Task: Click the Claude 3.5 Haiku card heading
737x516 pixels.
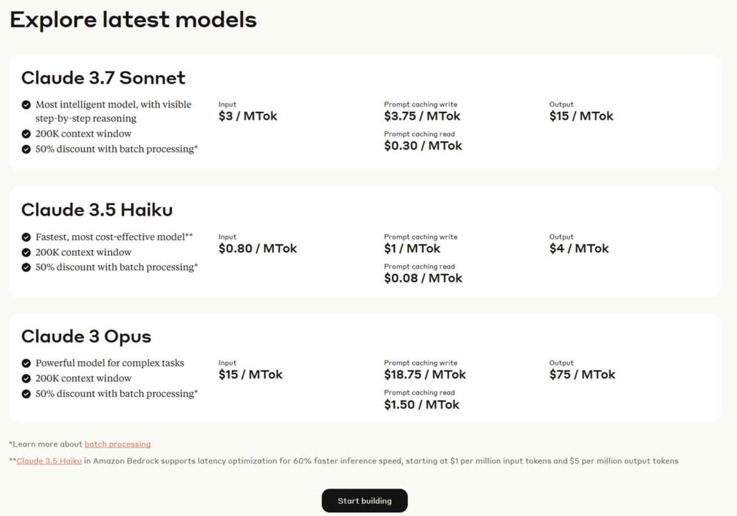Action: tap(97, 210)
